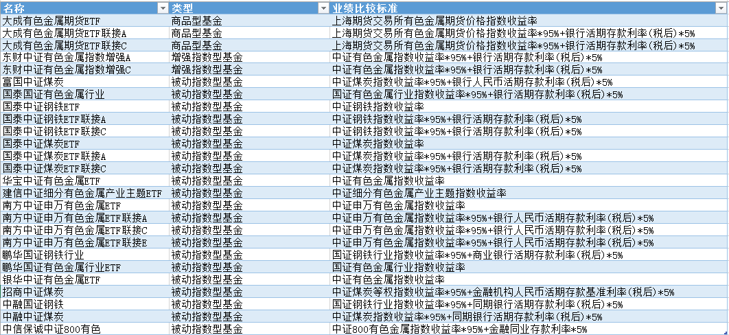Click benchmark 上海期货交易所有色金属期货价格指数收益率 for 大成有色金属期货ETF
The width and height of the screenshot is (729, 335).
point(529,21)
